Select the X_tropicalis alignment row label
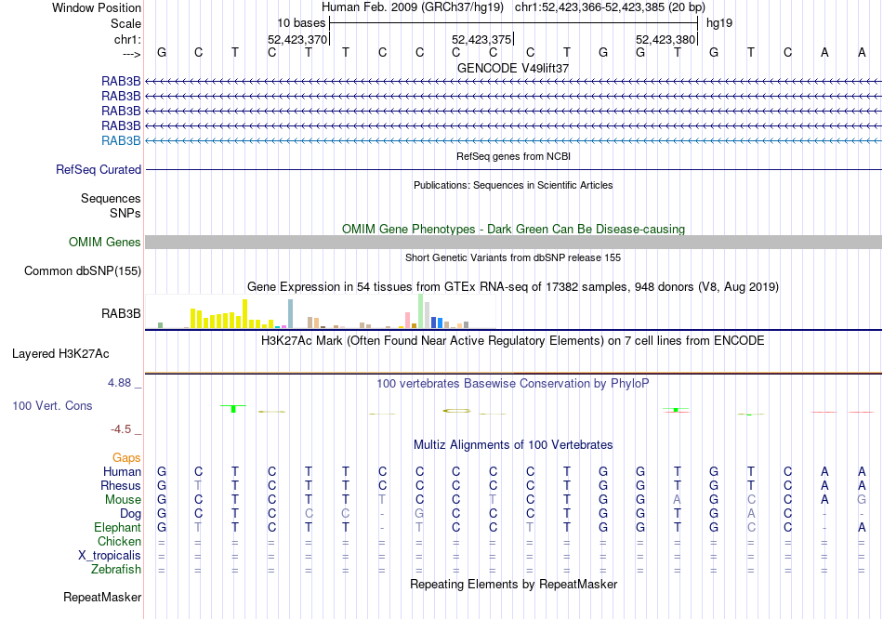This screenshot has width=883, height=619. (x=110, y=556)
